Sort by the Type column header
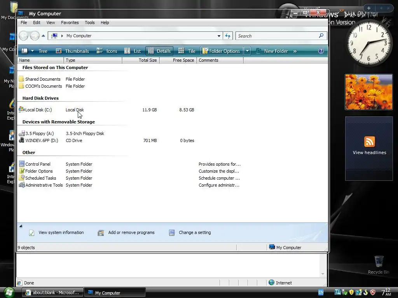This screenshot has height=298, width=398. [x=93, y=60]
